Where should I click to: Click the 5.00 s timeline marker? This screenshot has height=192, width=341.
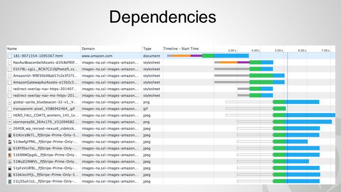[x=278, y=50]
